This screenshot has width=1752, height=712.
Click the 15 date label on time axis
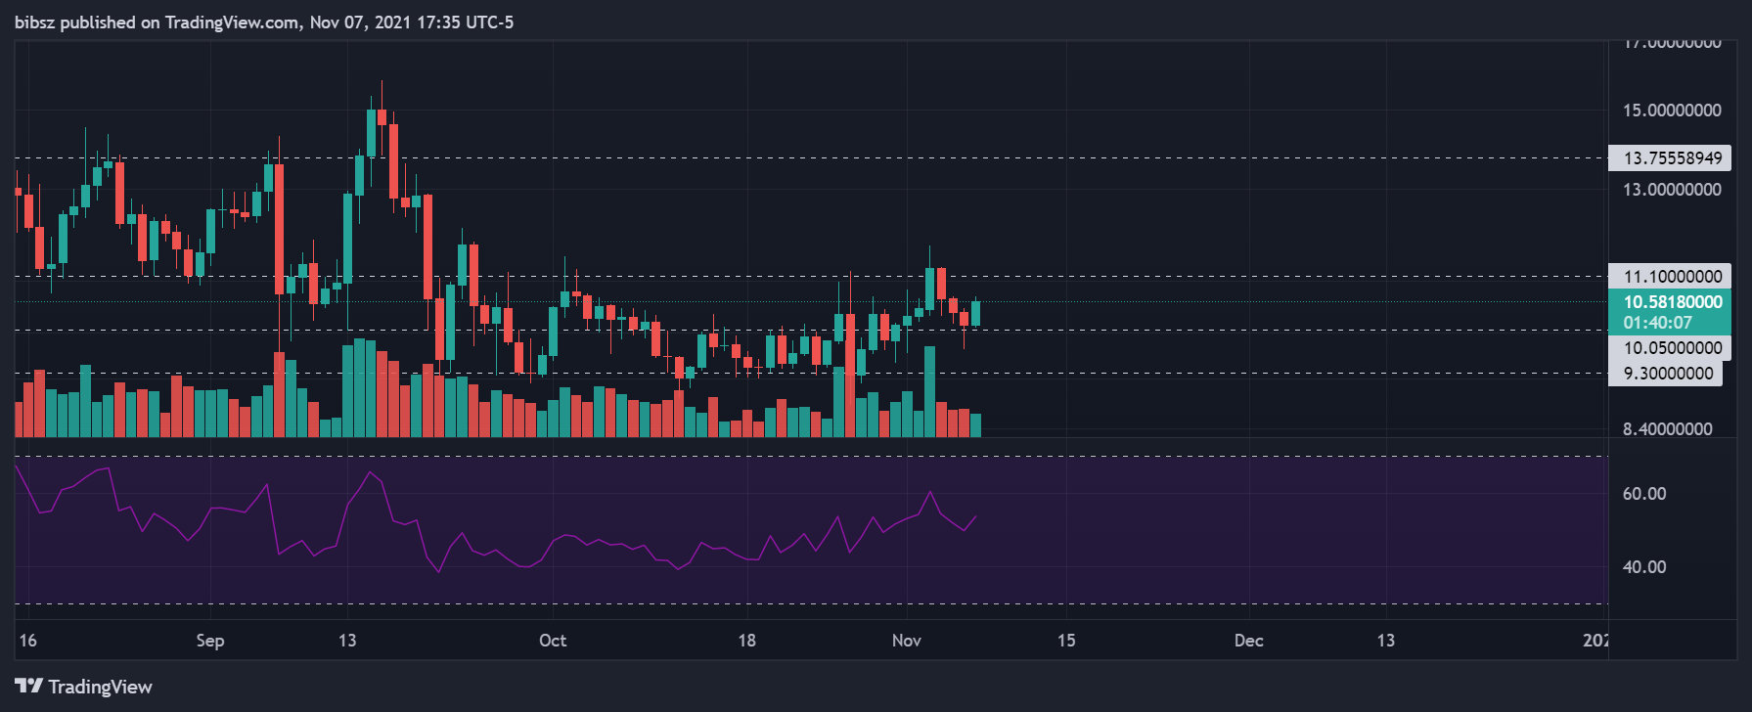[1066, 641]
